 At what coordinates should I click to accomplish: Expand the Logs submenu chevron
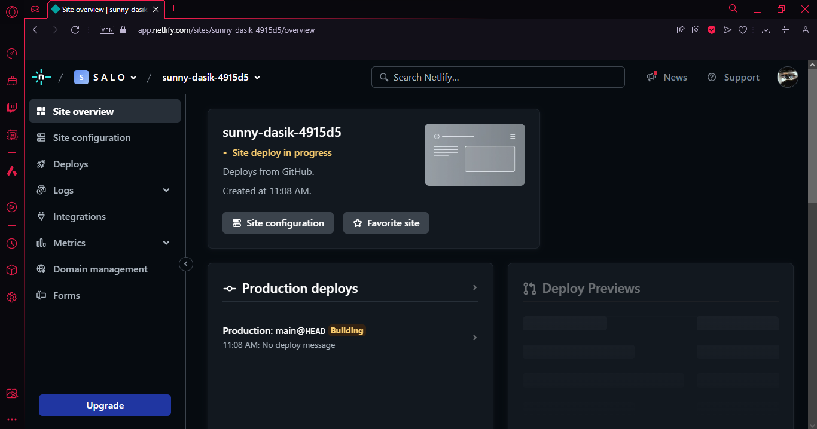click(166, 190)
